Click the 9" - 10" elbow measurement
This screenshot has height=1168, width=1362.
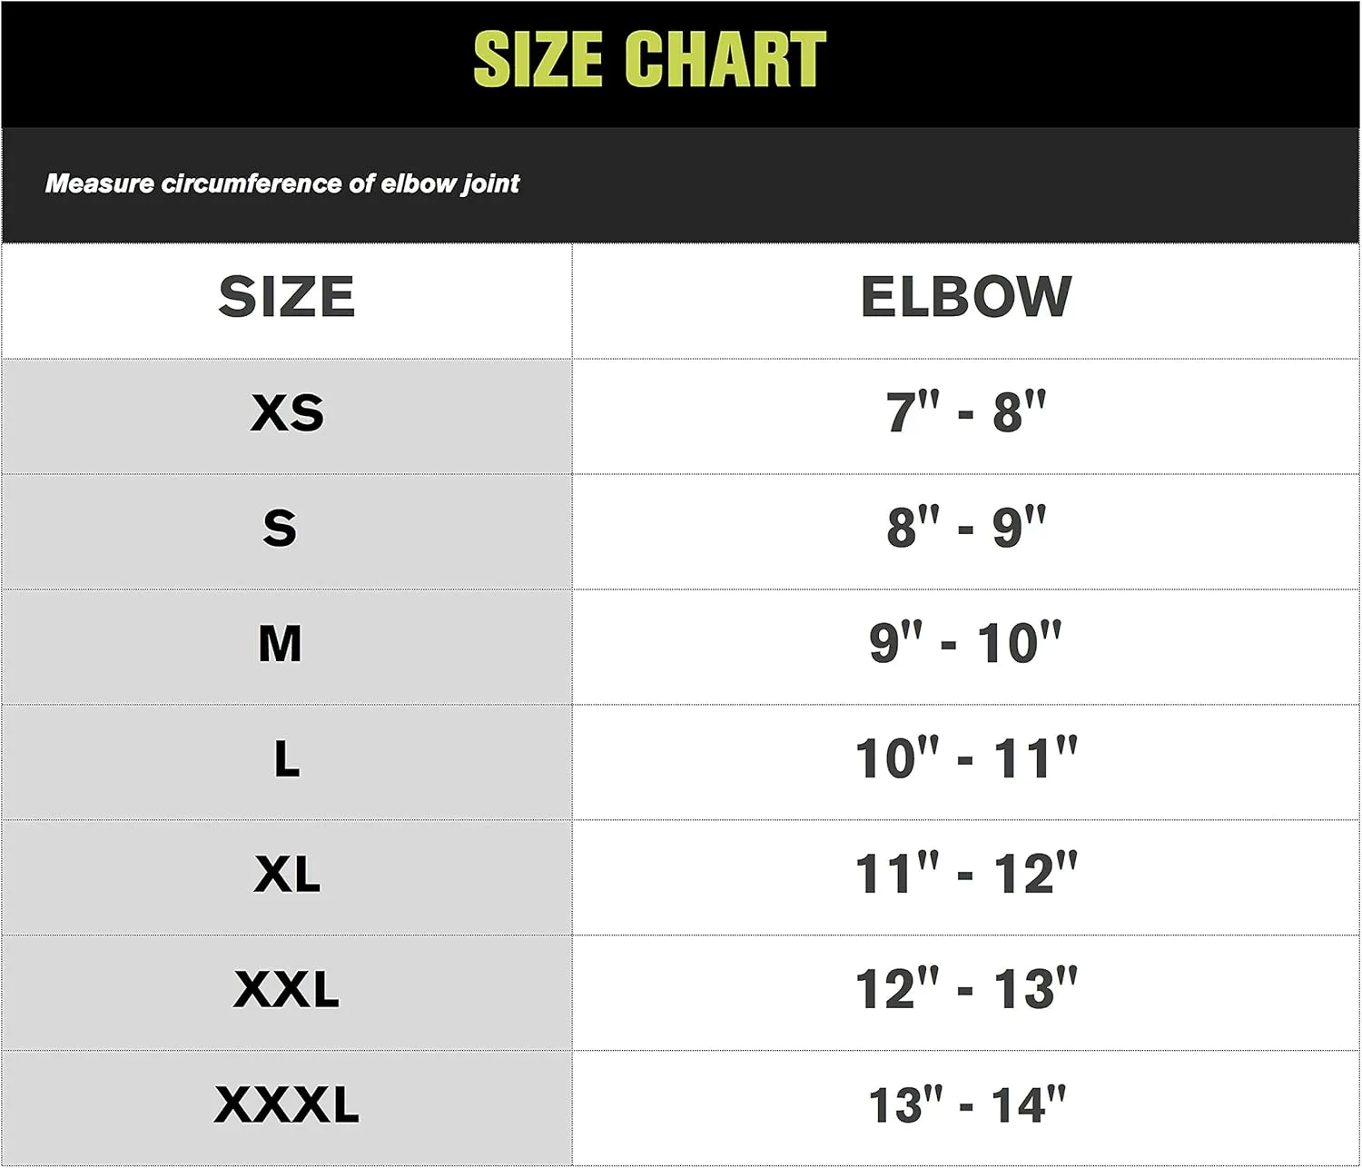[x=966, y=642]
